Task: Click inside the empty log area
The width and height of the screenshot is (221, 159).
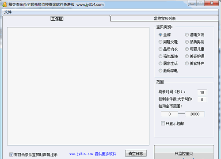Action: click(78, 86)
